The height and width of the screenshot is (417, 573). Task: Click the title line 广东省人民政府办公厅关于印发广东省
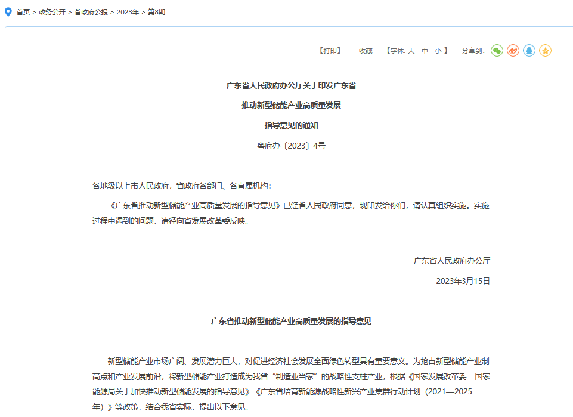[x=291, y=85]
